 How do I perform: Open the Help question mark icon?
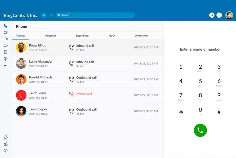coord(6,151)
